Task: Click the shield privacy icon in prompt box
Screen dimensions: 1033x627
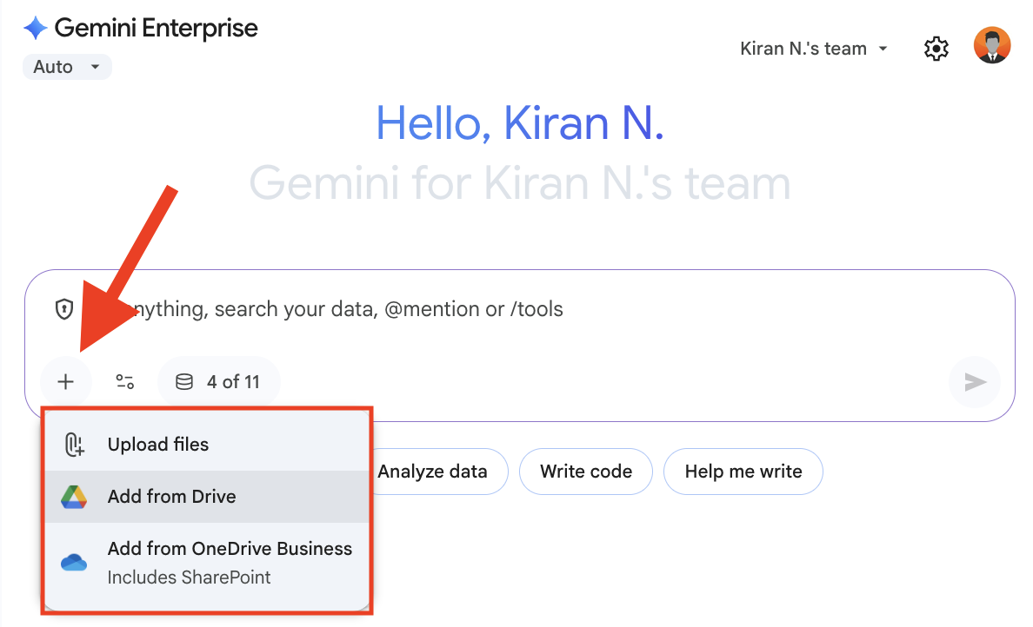Action: 63,308
